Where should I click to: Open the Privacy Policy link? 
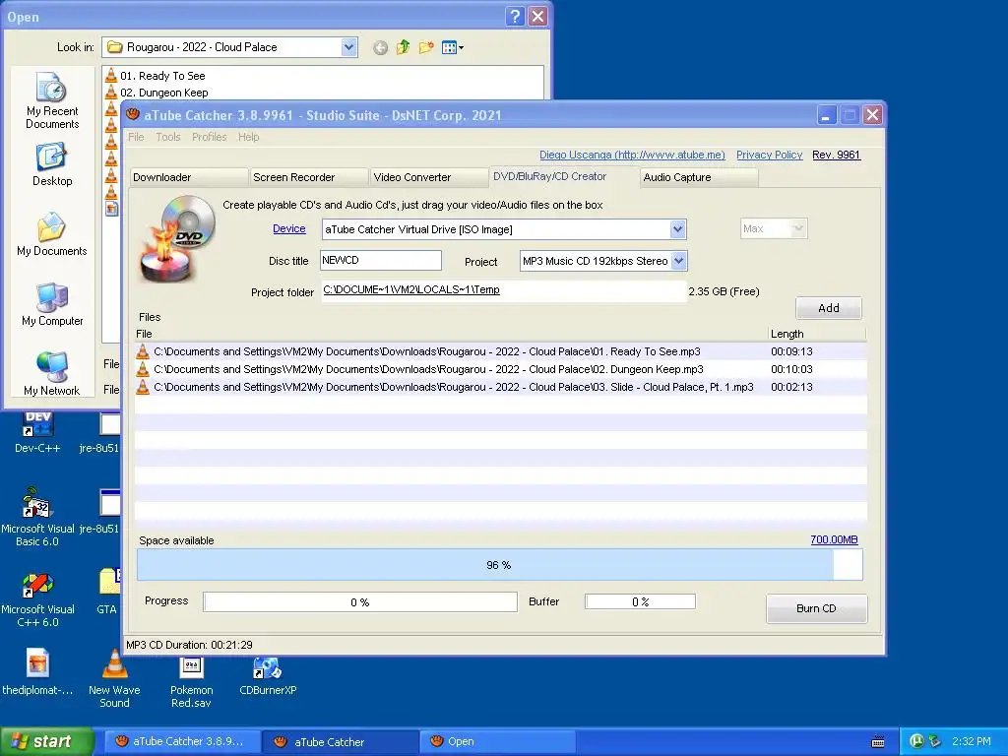point(769,155)
